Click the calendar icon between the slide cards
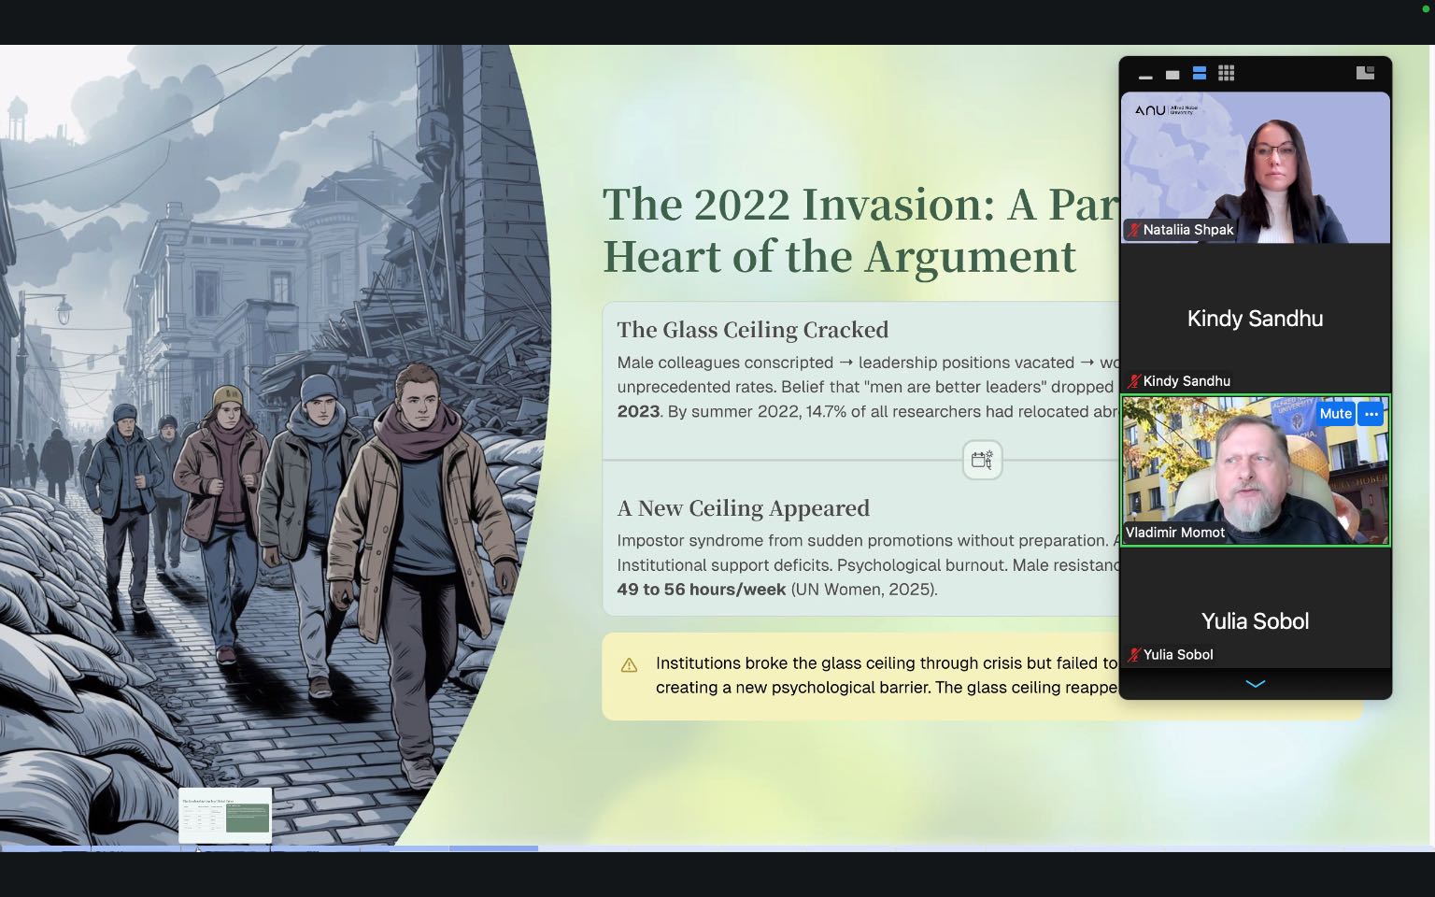1435x897 pixels. [982, 460]
